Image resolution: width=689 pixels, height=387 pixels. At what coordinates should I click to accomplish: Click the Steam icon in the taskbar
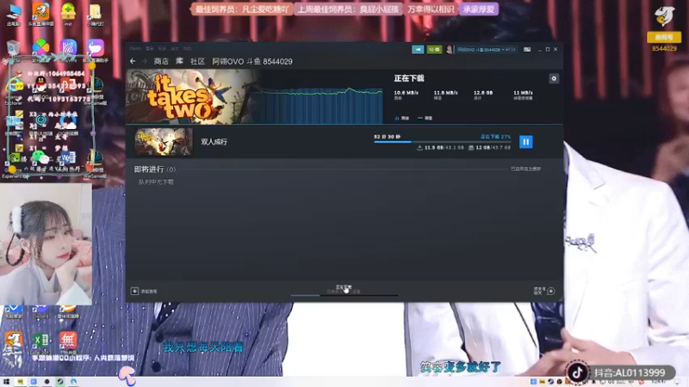point(60,382)
